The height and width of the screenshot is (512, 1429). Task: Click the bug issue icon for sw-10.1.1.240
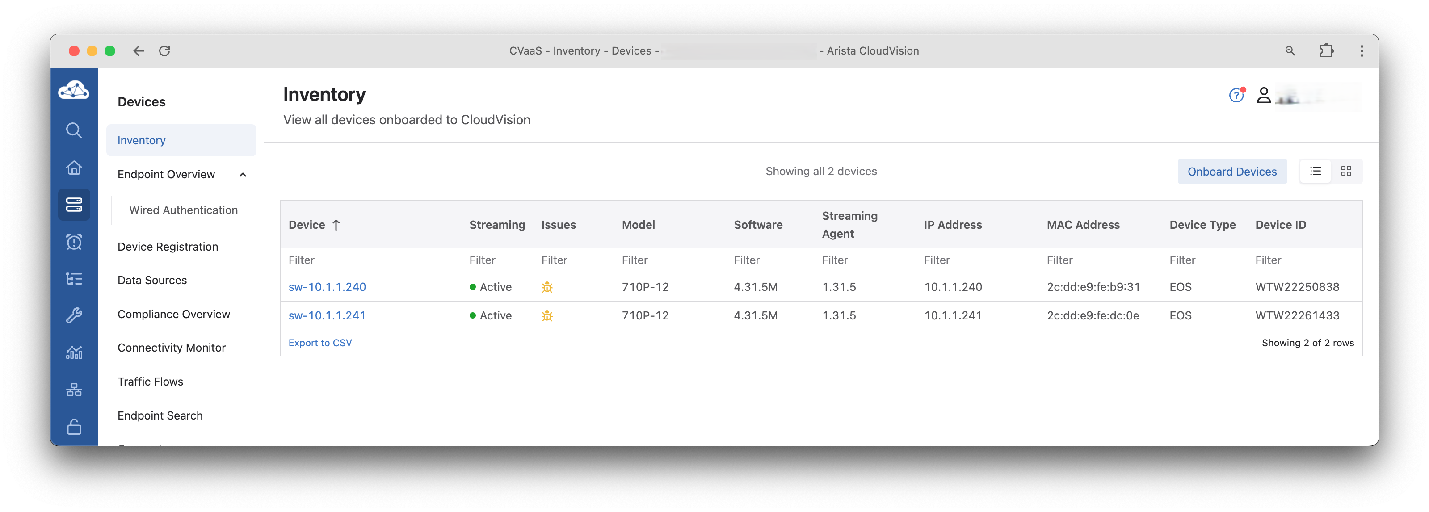coord(547,287)
